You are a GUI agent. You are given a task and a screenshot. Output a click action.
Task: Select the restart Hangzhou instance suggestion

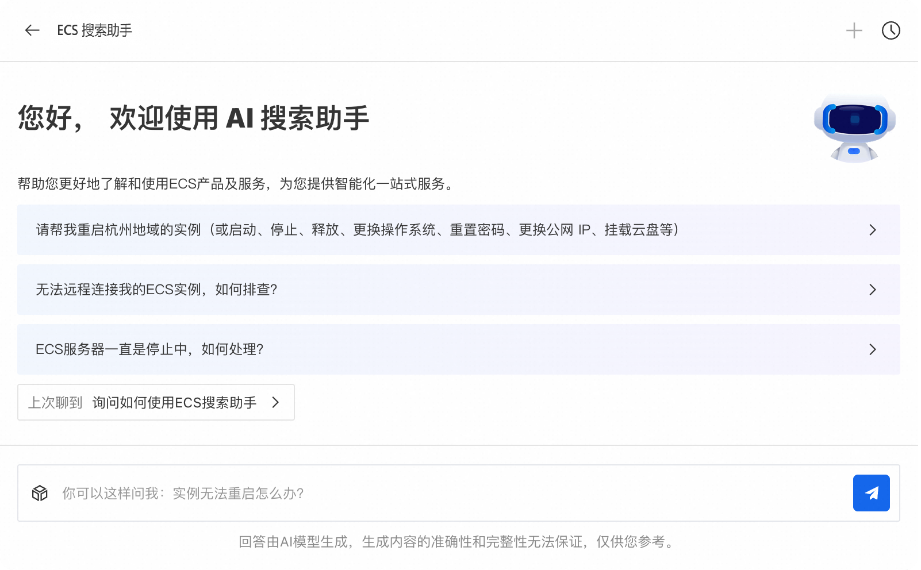pyautogui.click(x=459, y=230)
